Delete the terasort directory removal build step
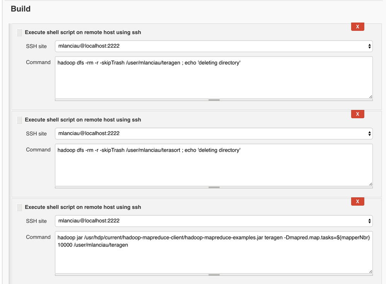The height and width of the screenshot is (284, 386). click(x=357, y=114)
